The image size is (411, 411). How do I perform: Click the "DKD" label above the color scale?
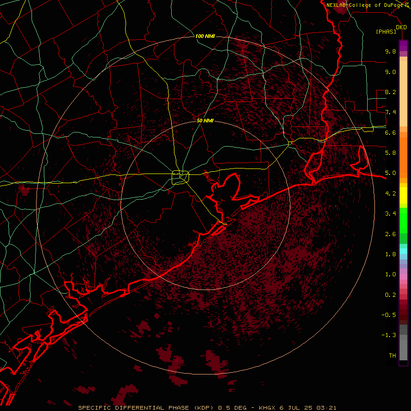[x=401, y=27]
